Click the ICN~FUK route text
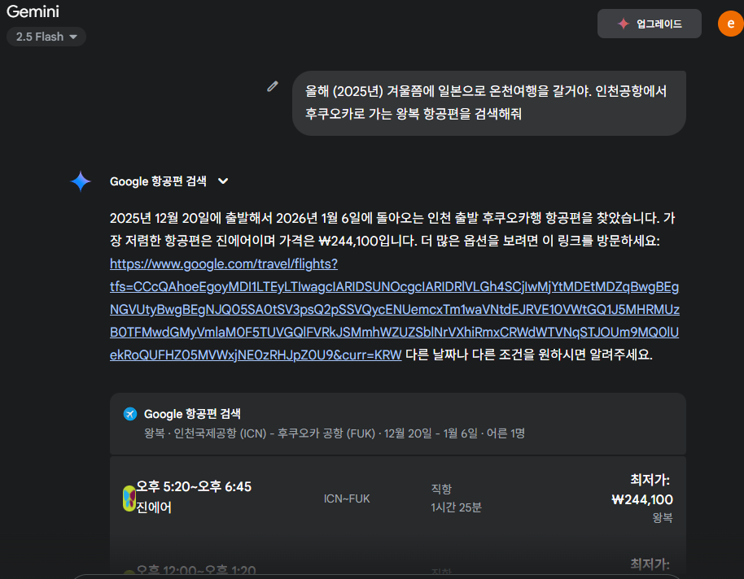This screenshot has height=579, width=744. click(x=347, y=498)
